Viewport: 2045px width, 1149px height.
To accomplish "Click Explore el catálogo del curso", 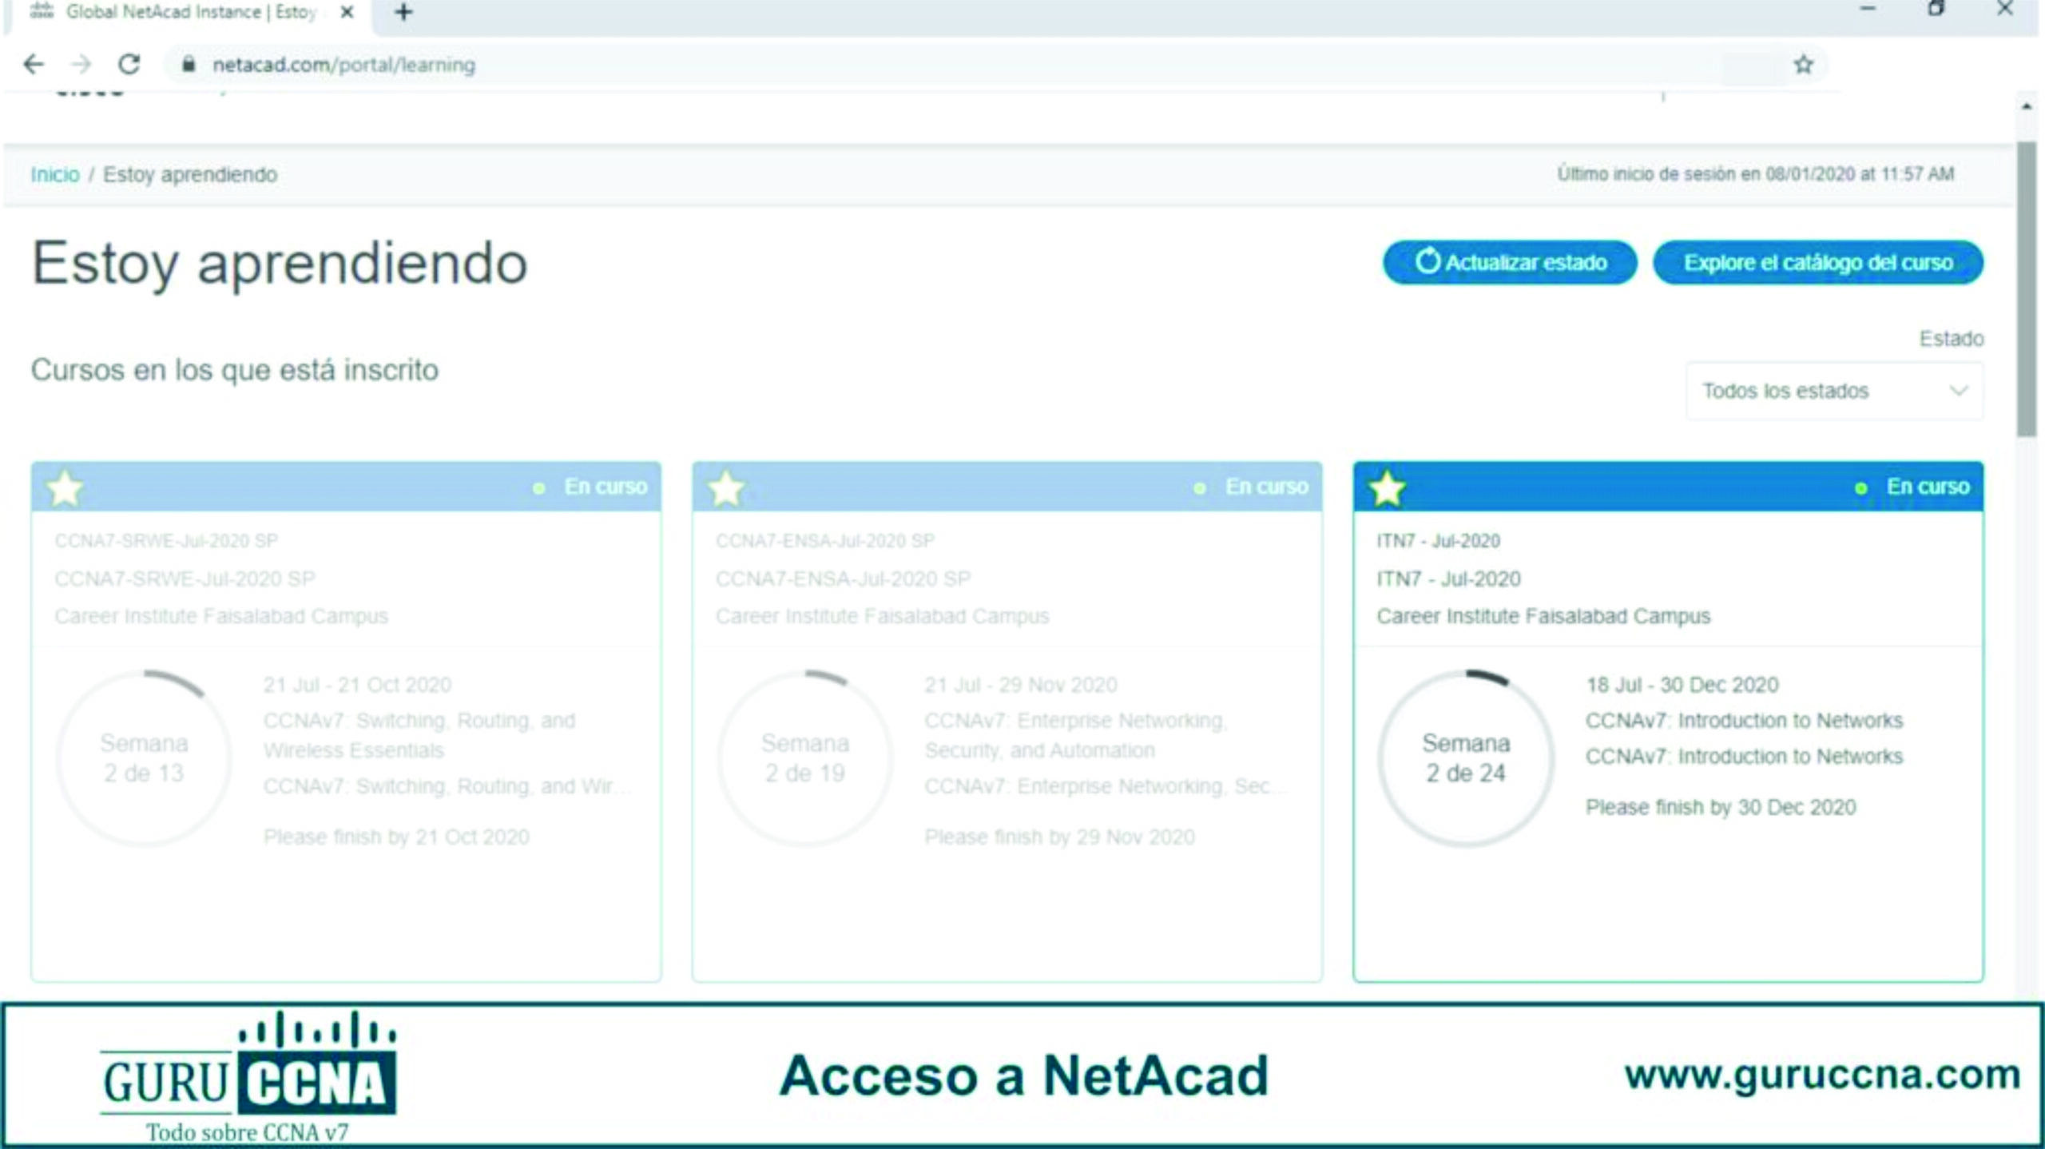I will point(1818,262).
